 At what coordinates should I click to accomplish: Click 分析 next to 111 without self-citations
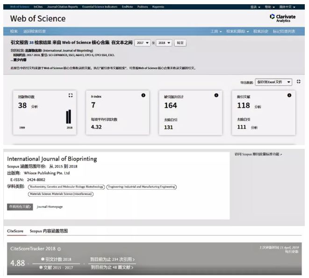pos(254,128)
